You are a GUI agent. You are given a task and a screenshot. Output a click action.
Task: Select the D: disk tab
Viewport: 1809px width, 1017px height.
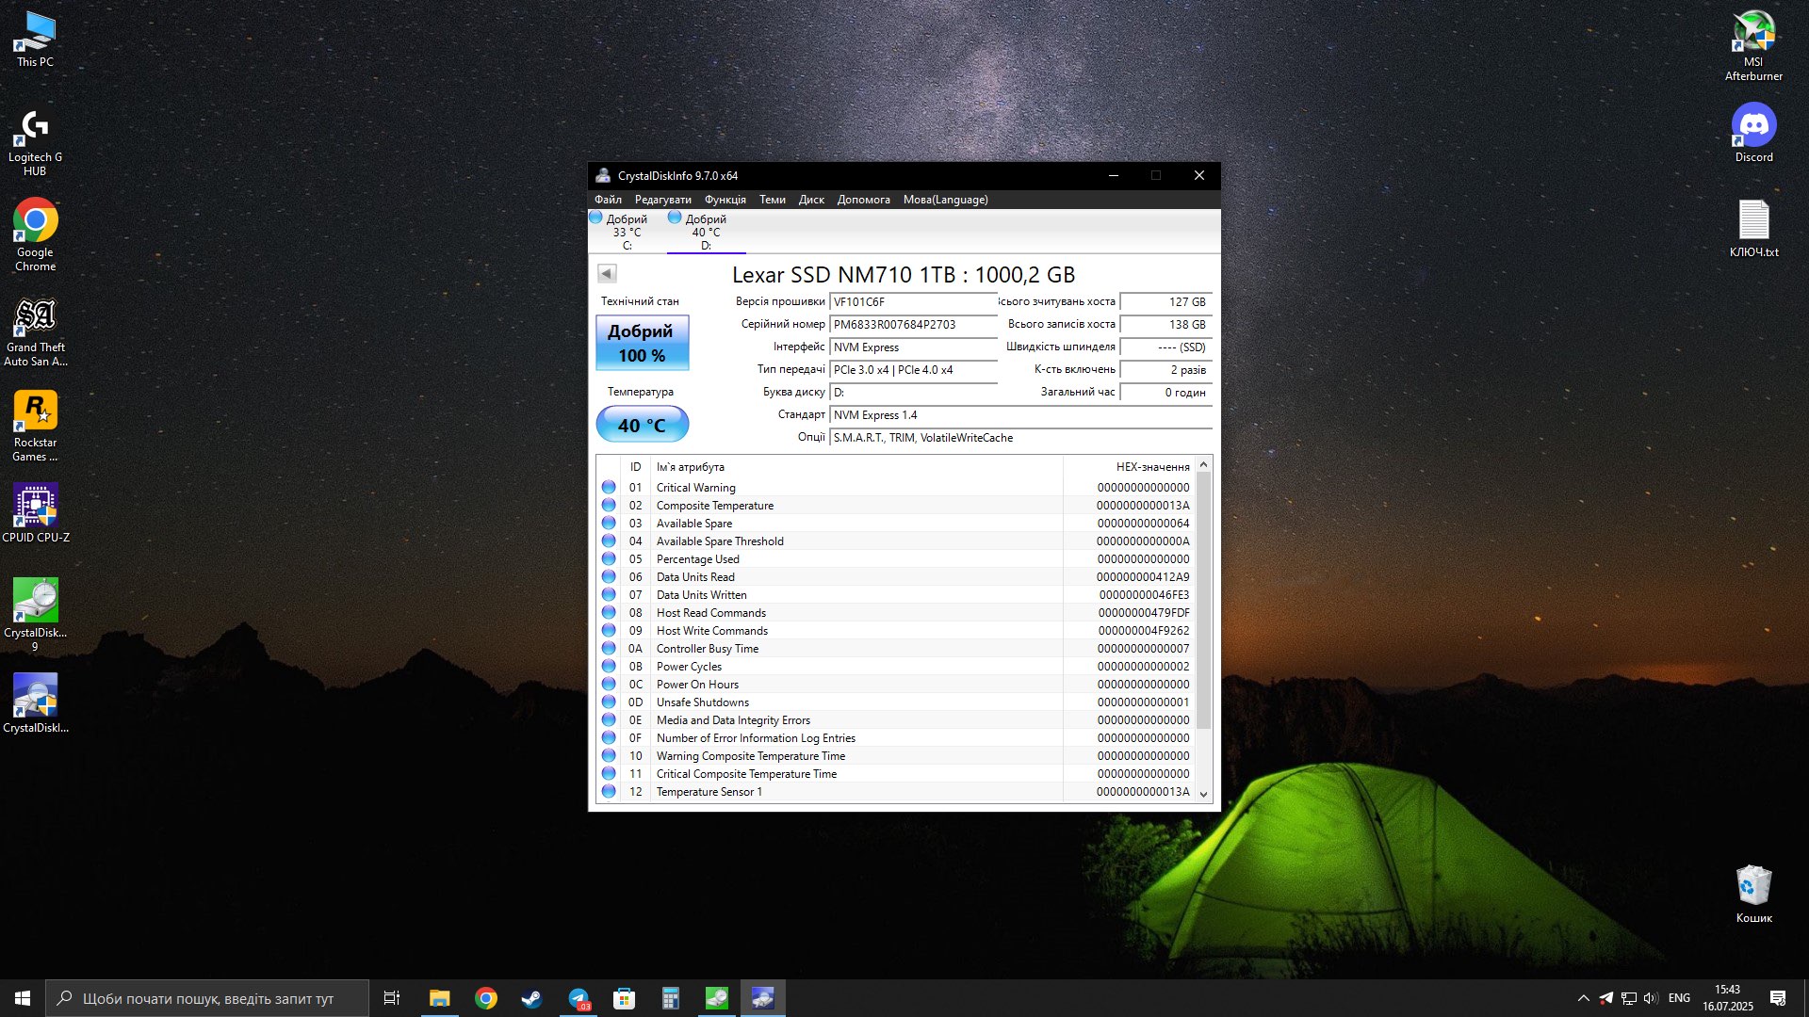pyautogui.click(x=706, y=232)
